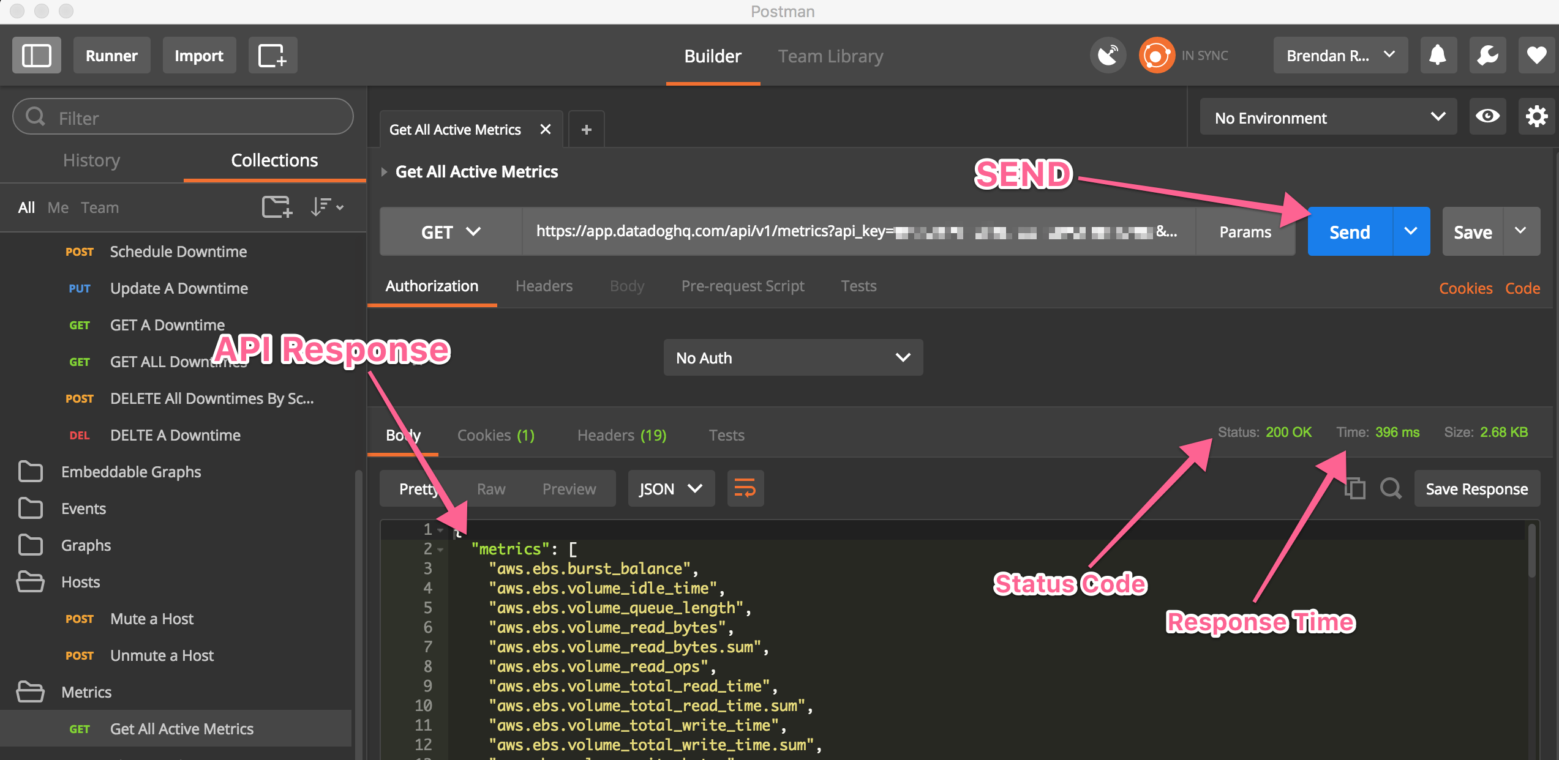
Task: Click into the collections Filter field
Action: [184, 117]
